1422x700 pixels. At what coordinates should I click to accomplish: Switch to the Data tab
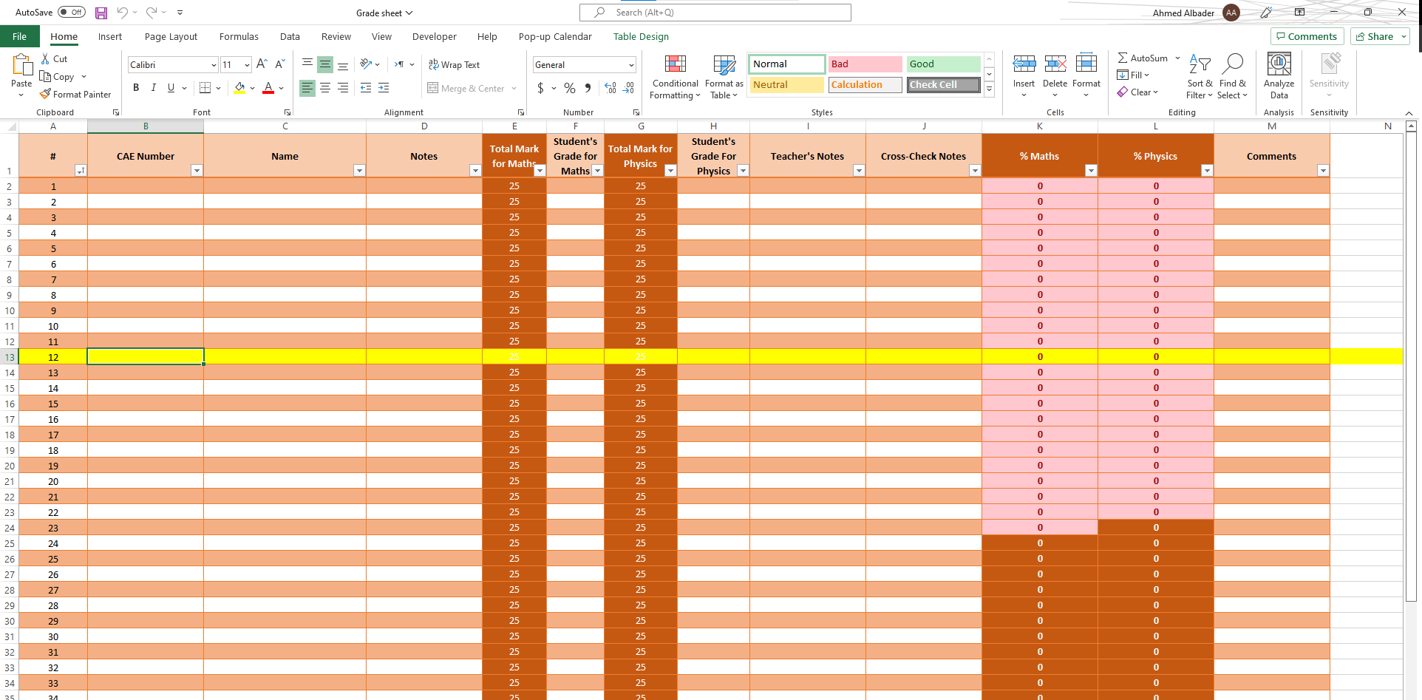coord(290,36)
